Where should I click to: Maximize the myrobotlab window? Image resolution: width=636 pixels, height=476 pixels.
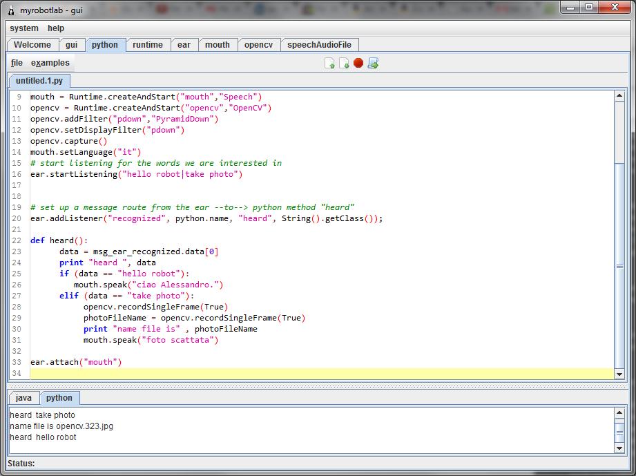coord(589,8)
